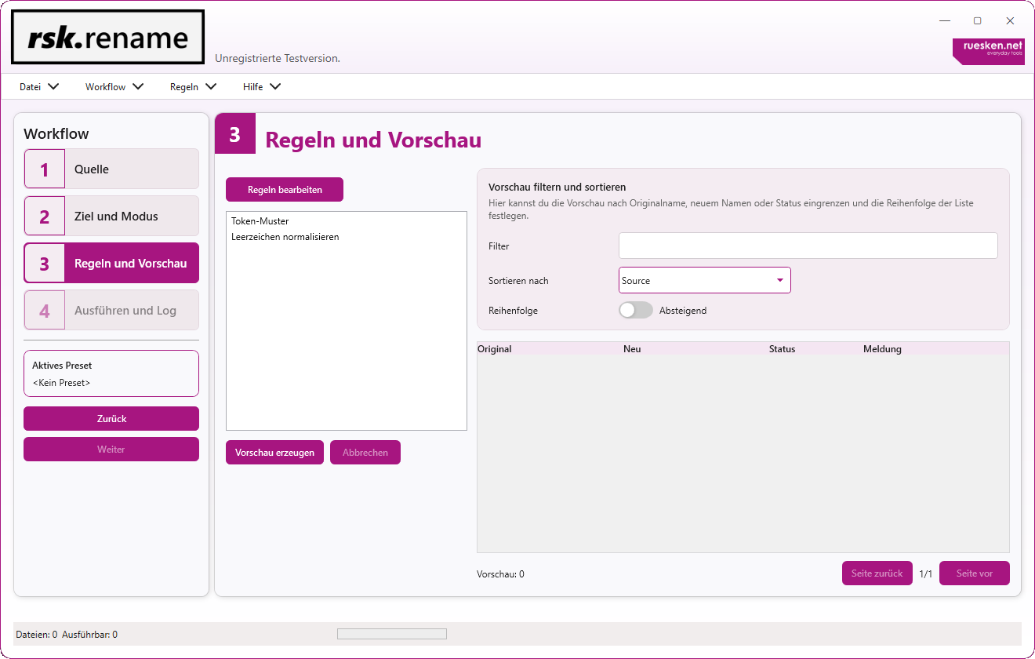The height and width of the screenshot is (659, 1035).
Task: Click the step 2 number icon
Action: click(45, 217)
